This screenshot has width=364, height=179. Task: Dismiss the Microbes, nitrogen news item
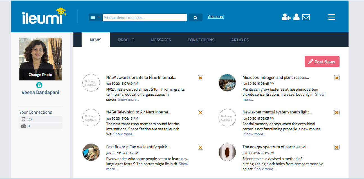click(x=337, y=78)
